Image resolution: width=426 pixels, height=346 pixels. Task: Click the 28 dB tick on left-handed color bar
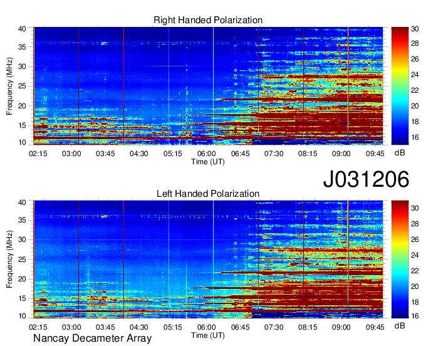[415, 224]
